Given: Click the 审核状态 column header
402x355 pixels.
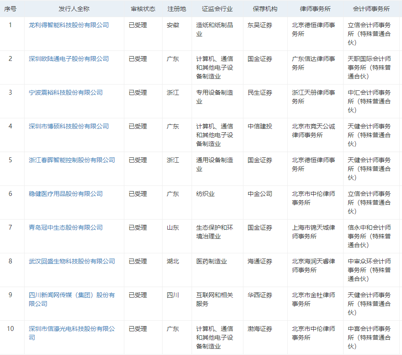Looking at the screenshot, I should coord(143,8).
